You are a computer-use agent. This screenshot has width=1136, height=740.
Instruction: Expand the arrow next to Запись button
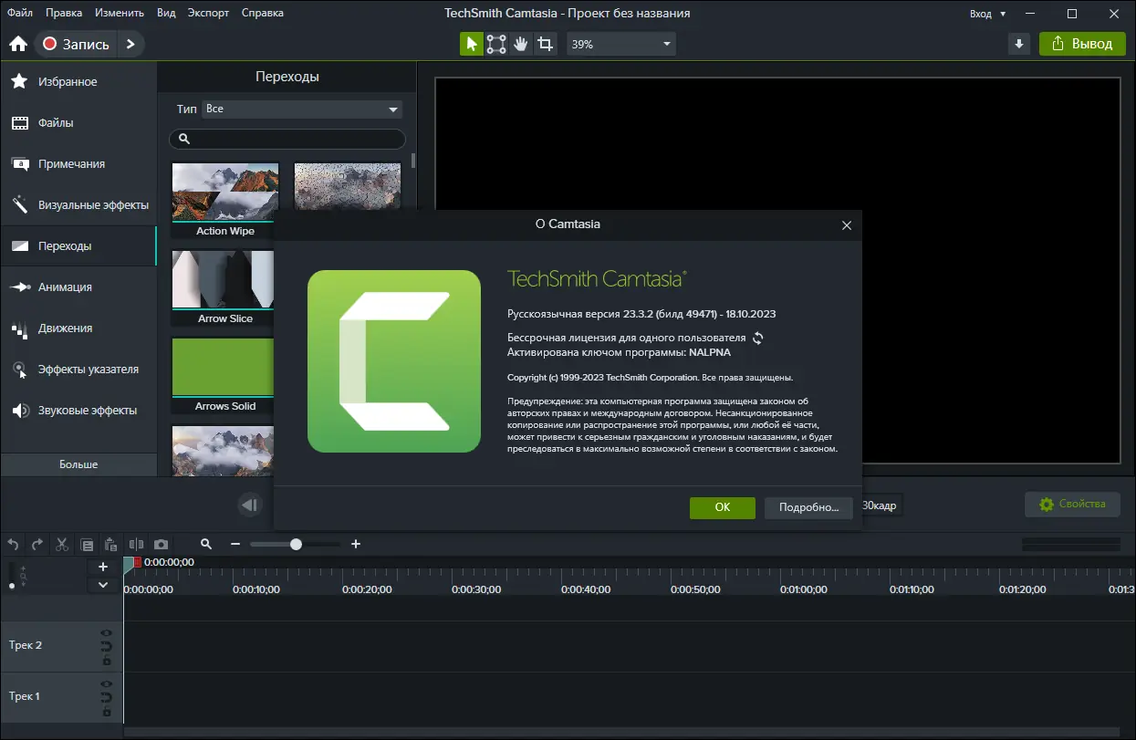click(x=130, y=44)
